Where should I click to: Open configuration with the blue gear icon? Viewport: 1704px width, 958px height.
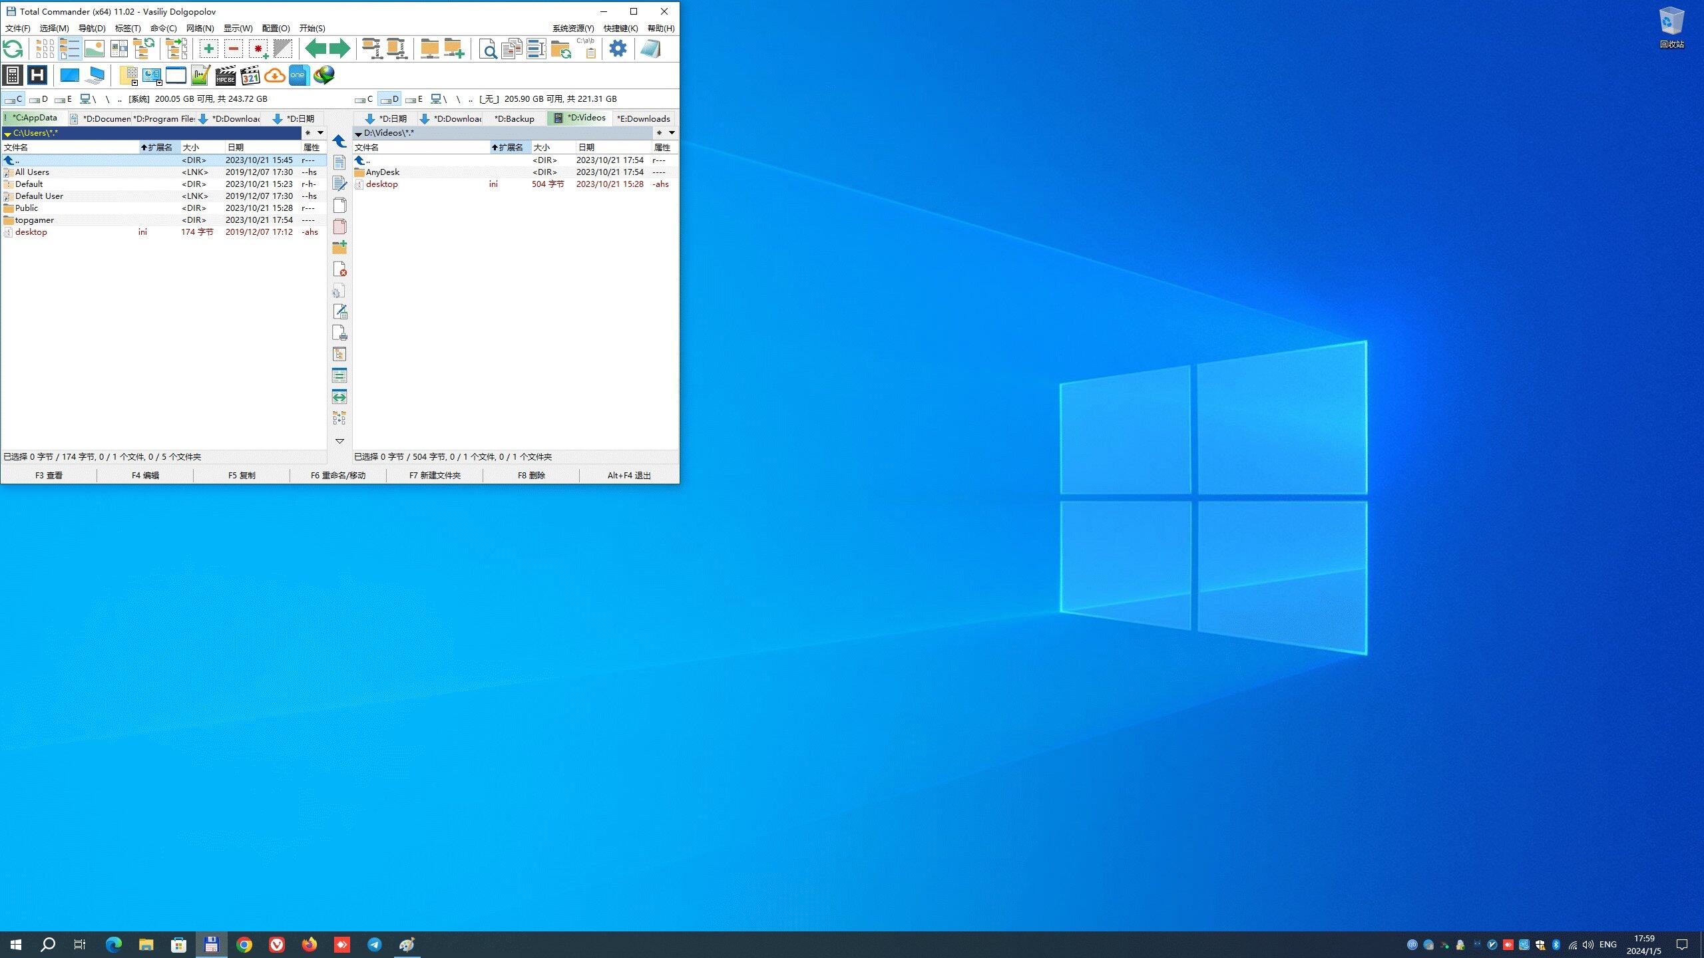[x=618, y=49]
